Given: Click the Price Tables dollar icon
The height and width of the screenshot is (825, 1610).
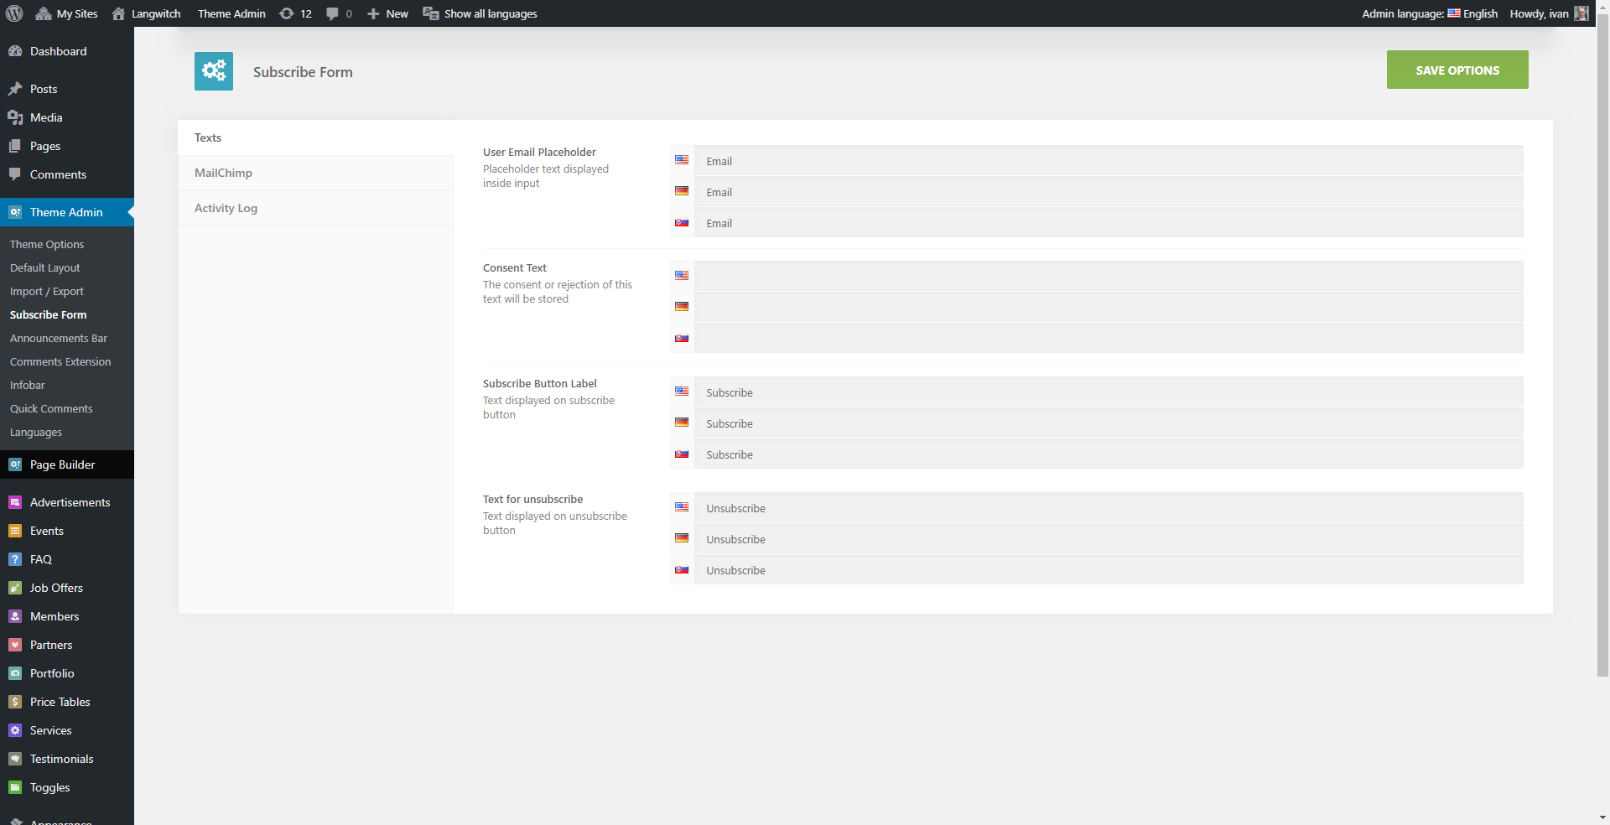Looking at the screenshot, I should (15, 702).
